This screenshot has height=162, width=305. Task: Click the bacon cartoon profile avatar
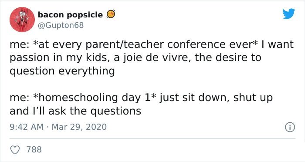point(22,20)
